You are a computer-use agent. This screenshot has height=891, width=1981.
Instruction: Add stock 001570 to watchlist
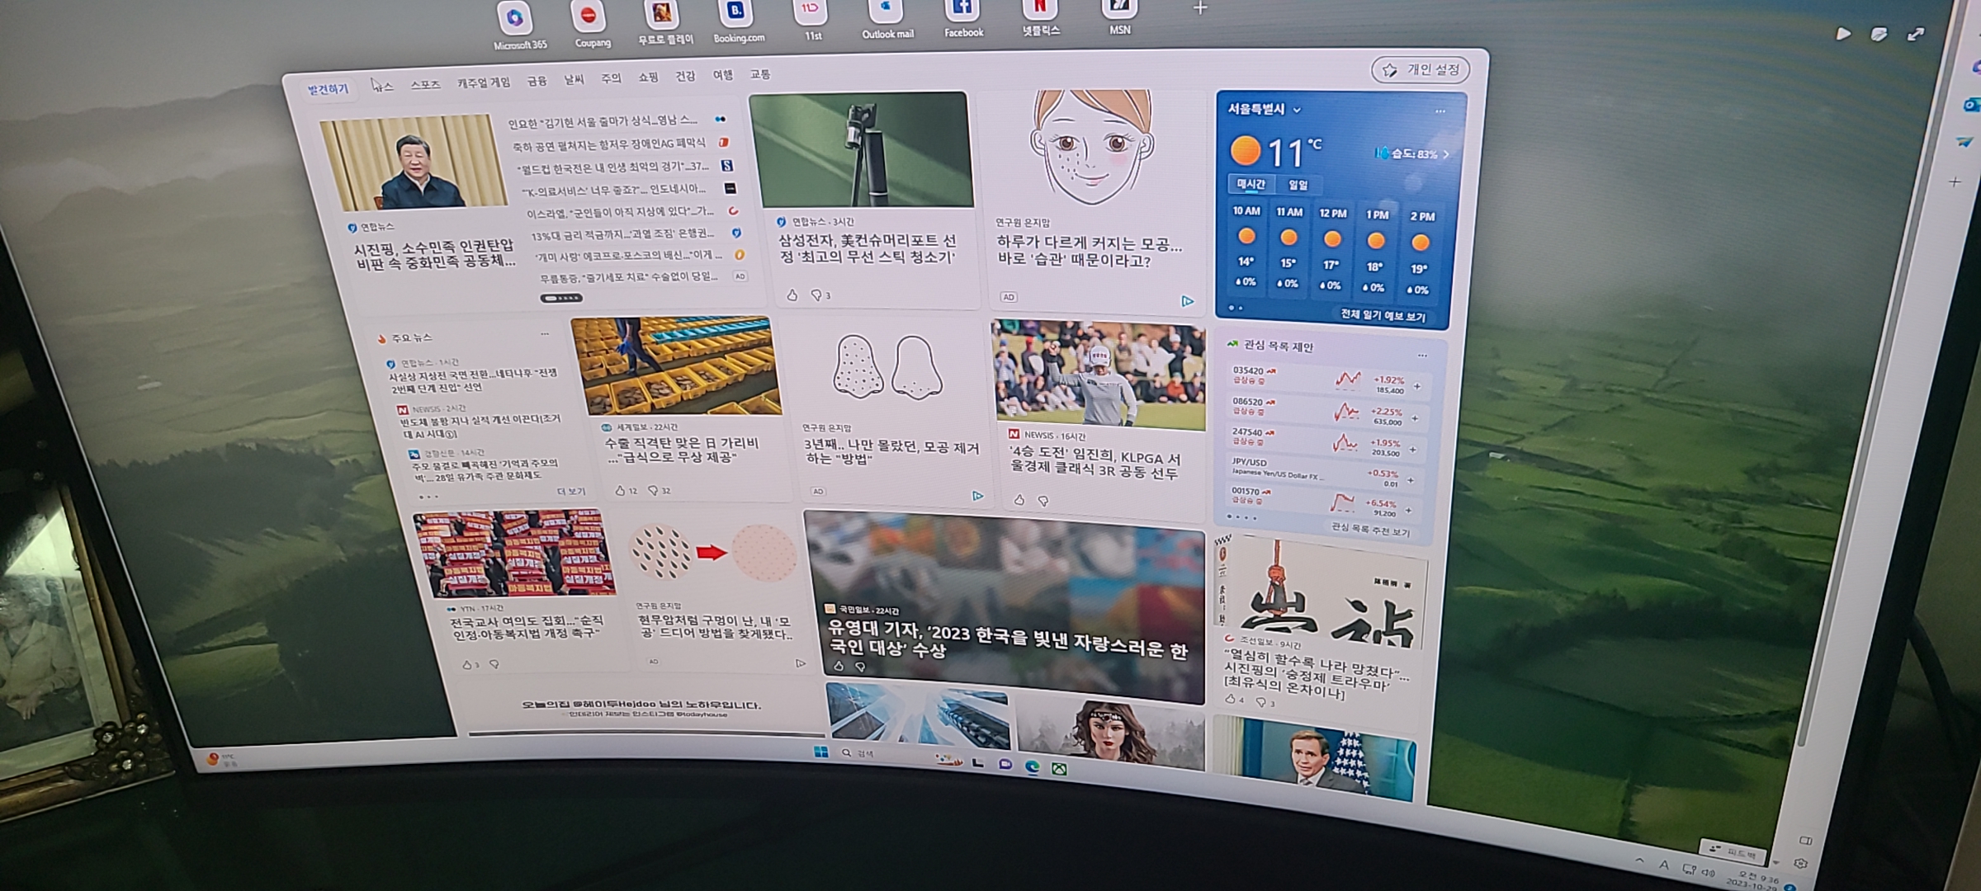tap(1407, 510)
